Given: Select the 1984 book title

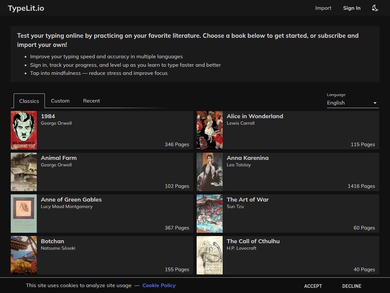Looking at the screenshot, I should [48, 116].
